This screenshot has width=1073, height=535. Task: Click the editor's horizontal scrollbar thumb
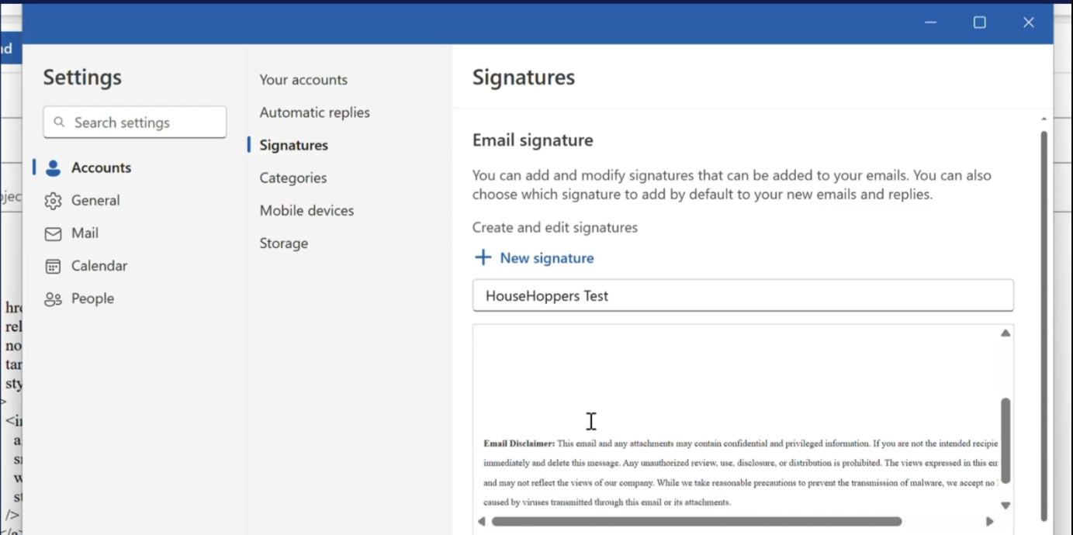click(696, 522)
